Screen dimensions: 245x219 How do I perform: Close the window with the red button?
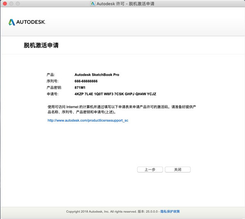(5, 4)
